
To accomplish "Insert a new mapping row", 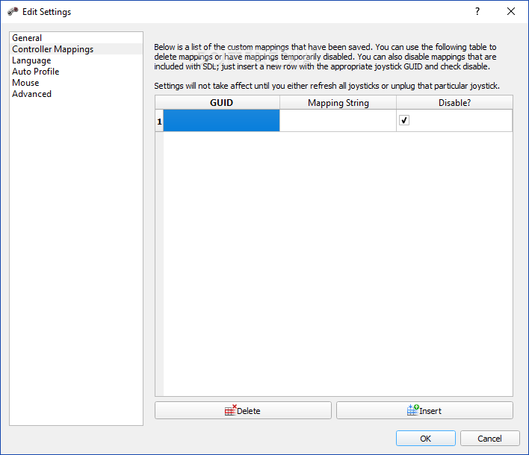I will click(x=424, y=410).
